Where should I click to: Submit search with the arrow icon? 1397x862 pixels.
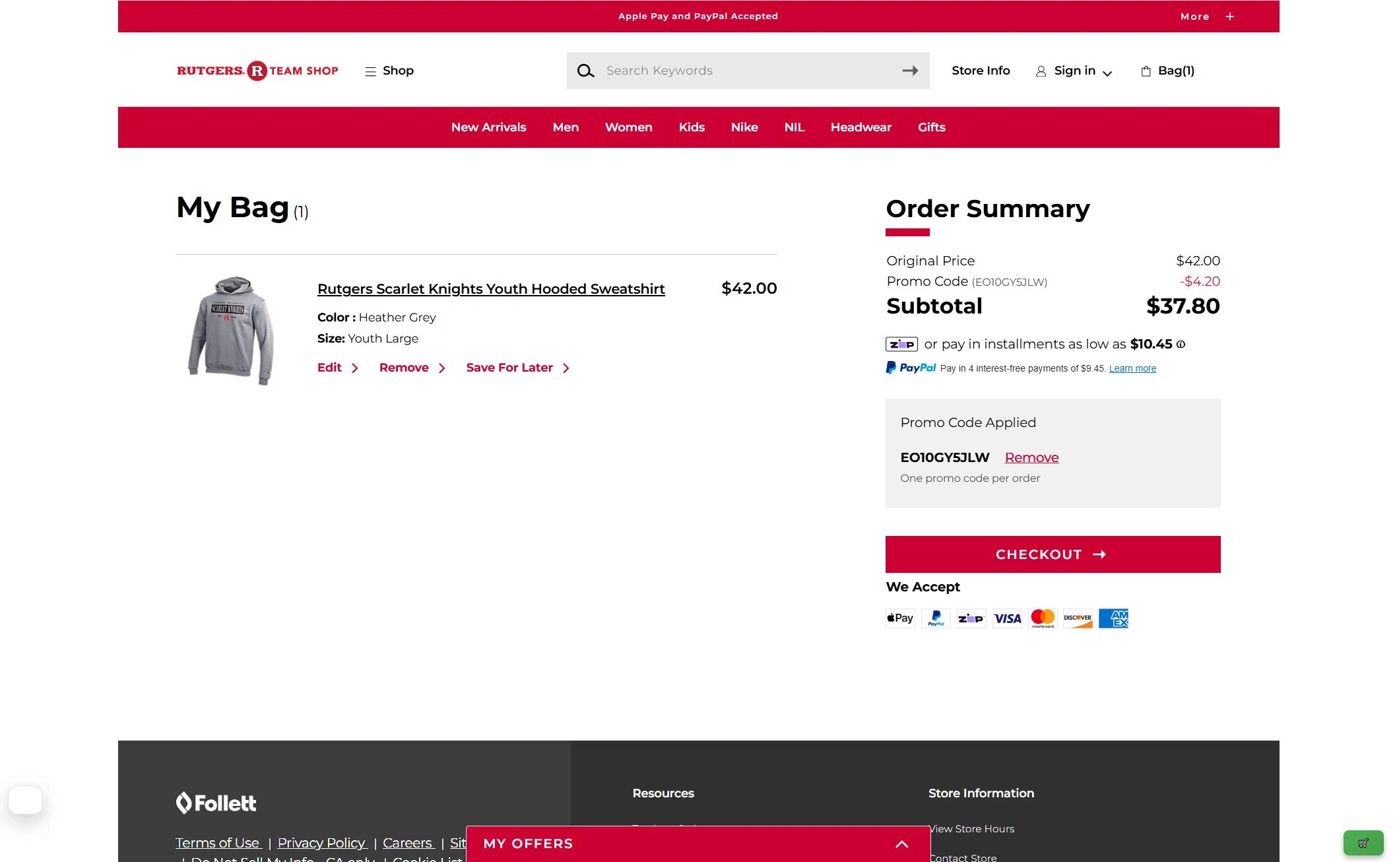point(910,71)
